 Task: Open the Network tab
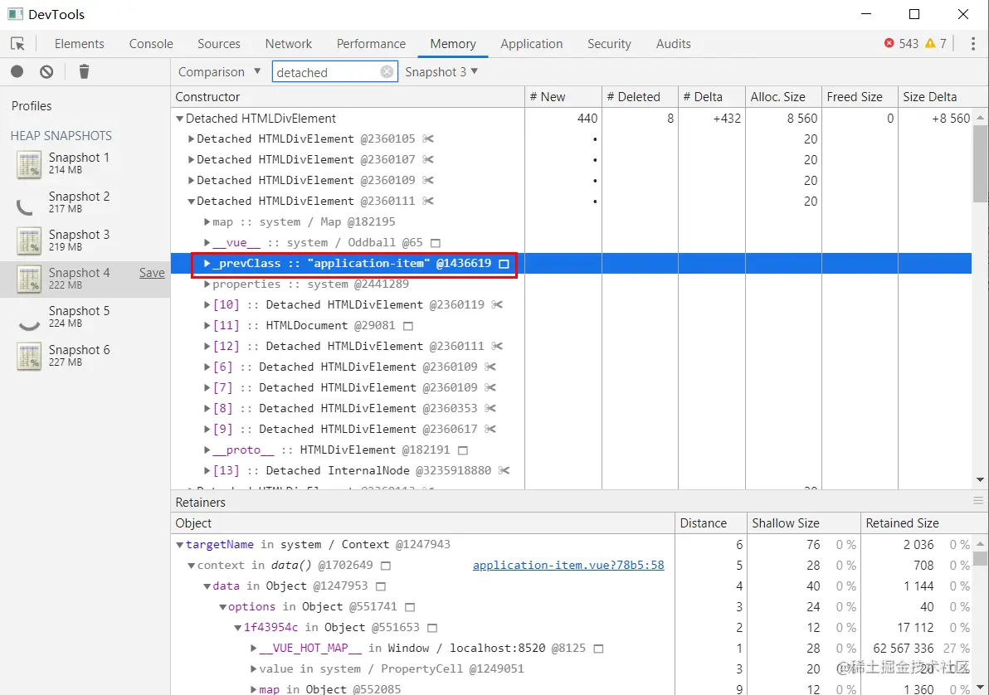click(288, 43)
